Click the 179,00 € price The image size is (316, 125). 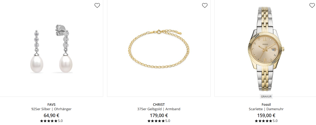coord(159,115)
